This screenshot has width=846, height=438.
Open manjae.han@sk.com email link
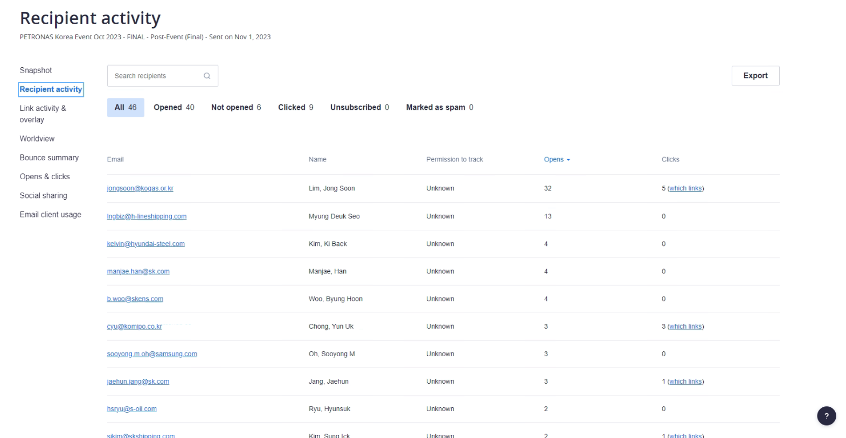[138, 272]
